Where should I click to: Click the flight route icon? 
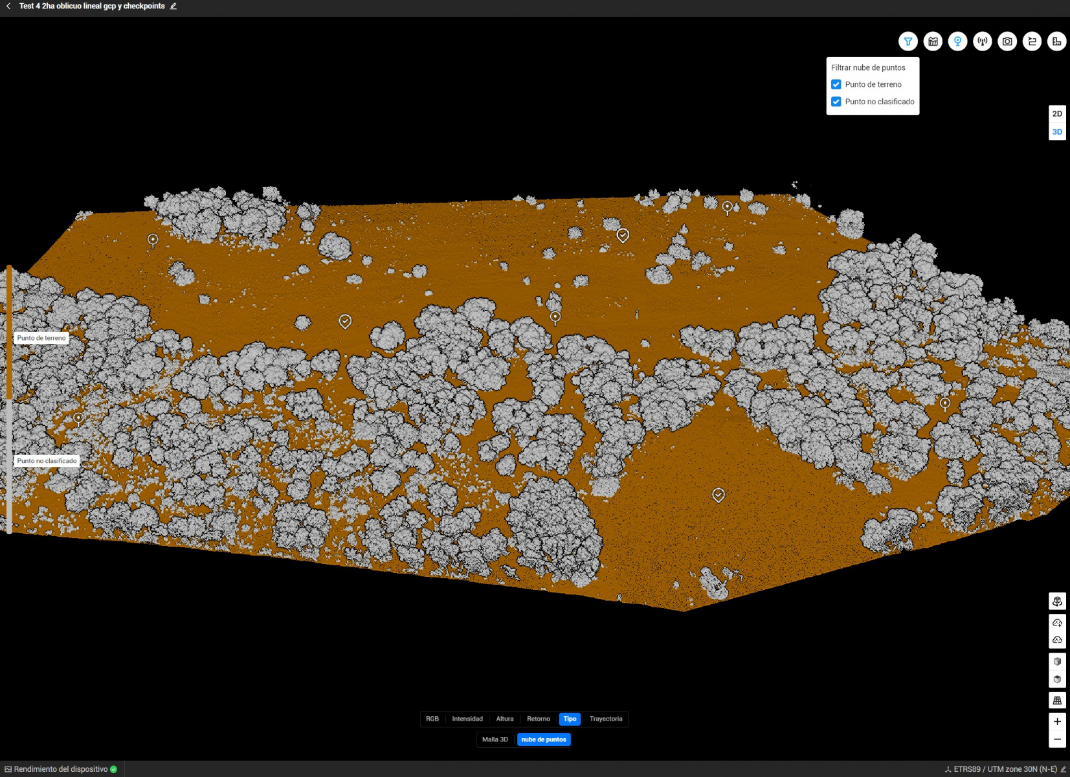coord(1032,41)
